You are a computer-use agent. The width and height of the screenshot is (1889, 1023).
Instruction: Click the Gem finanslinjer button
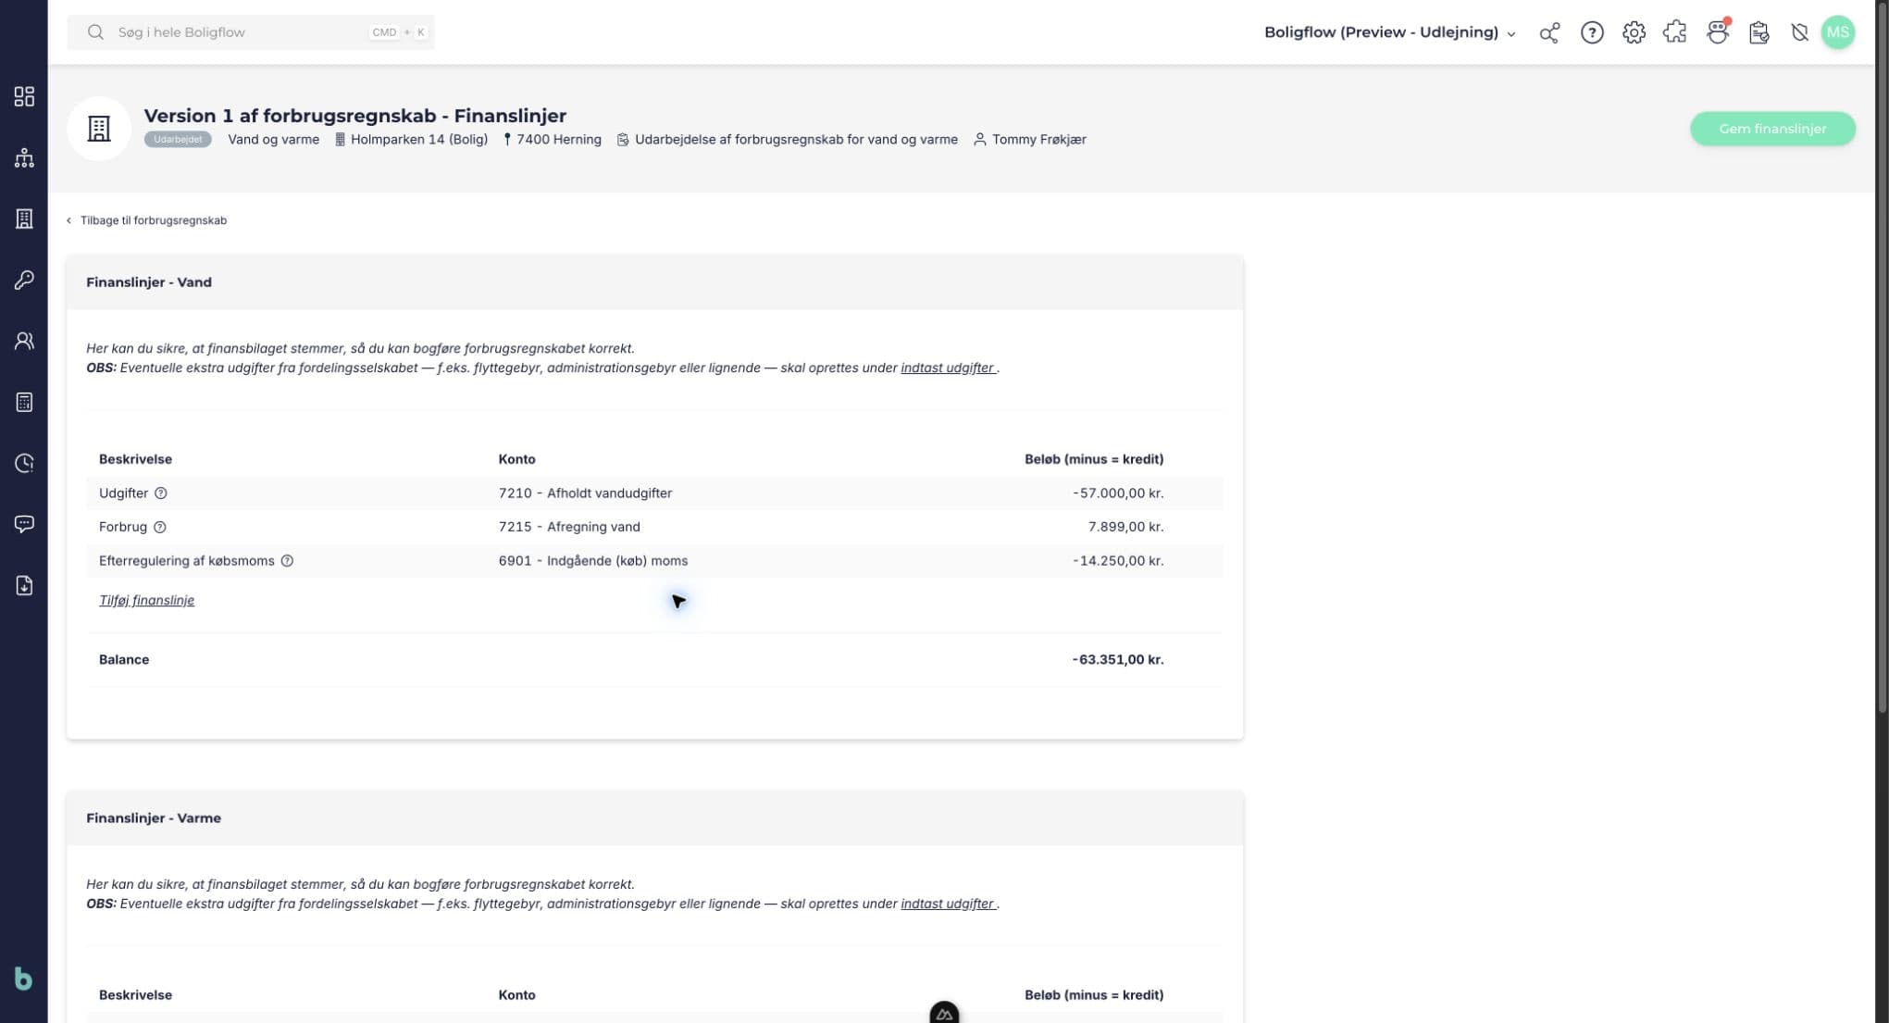(x=1772, y=129)
